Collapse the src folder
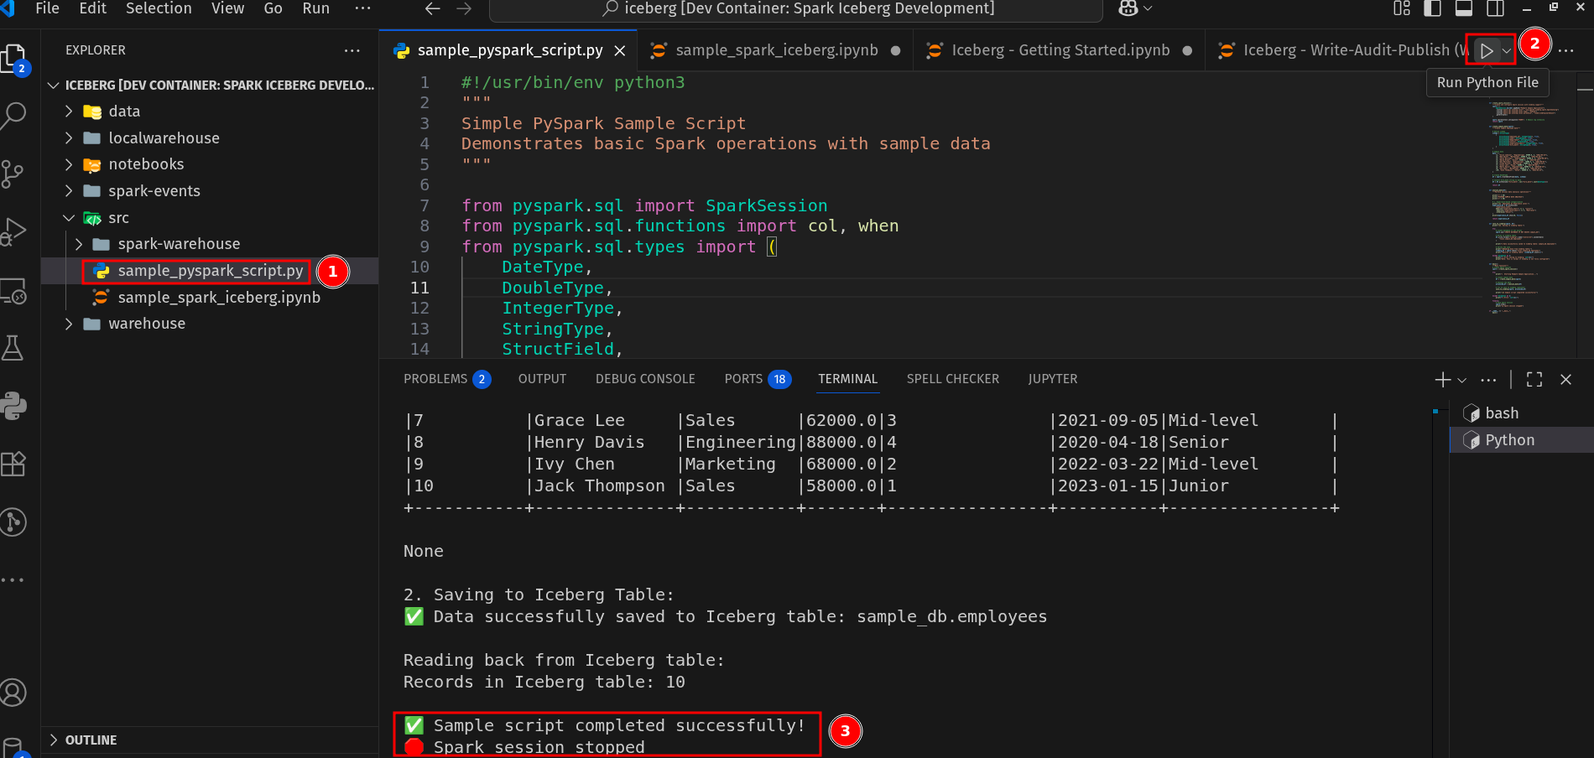The width and height of the screenshot is (1594, 758). (118, 218)
